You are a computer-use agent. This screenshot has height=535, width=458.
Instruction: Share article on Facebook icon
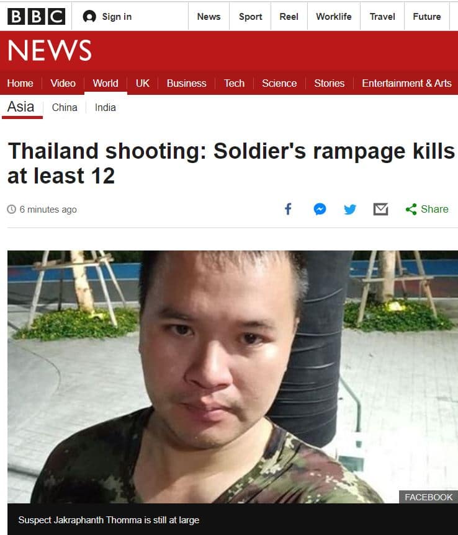point(288,209)
